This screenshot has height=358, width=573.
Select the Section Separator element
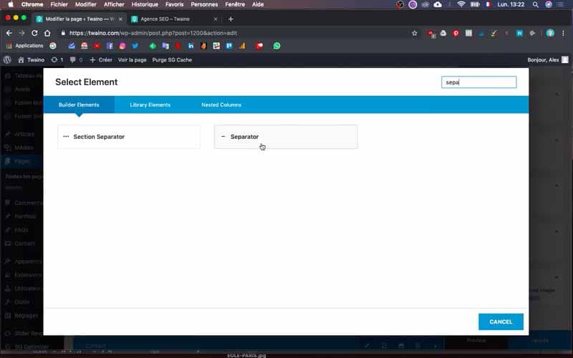pyautogui.click(x=129, y=137)
